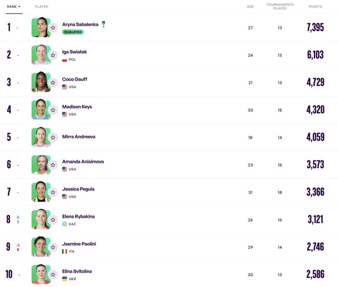Viewport: 338px width, 287px height.
Task: Click the star icon for Elena Rybakina
Action: click(53, 220)
